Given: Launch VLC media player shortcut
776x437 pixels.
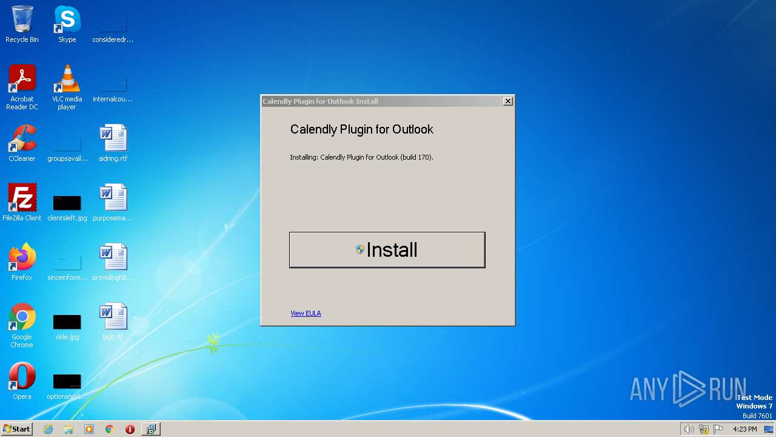Looking at the screenshot, I should coord(67,87).
